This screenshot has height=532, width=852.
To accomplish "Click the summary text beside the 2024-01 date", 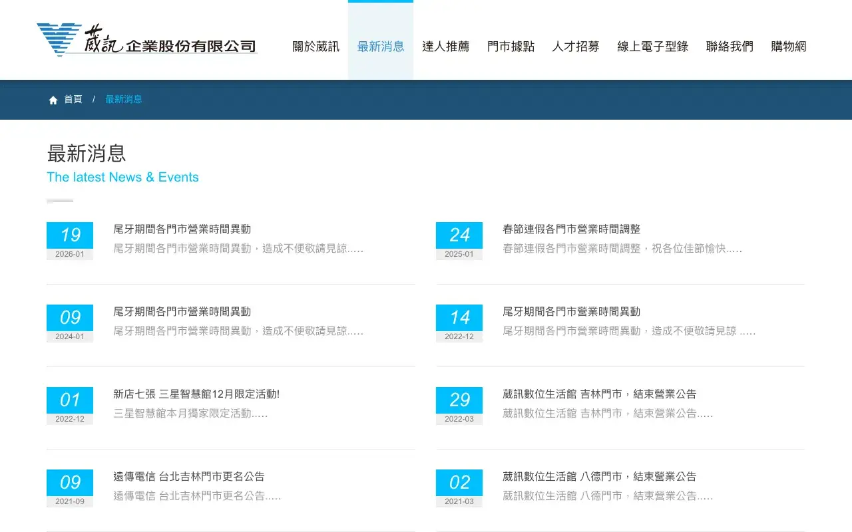I will [238, 331].
